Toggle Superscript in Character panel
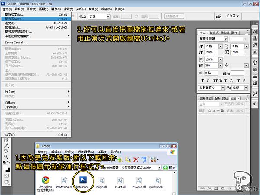 226,80
